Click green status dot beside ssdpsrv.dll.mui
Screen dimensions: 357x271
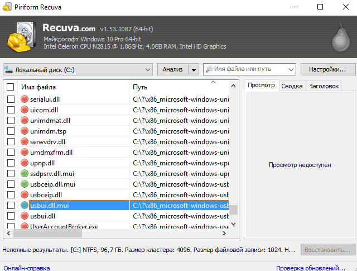pos(25,173)
